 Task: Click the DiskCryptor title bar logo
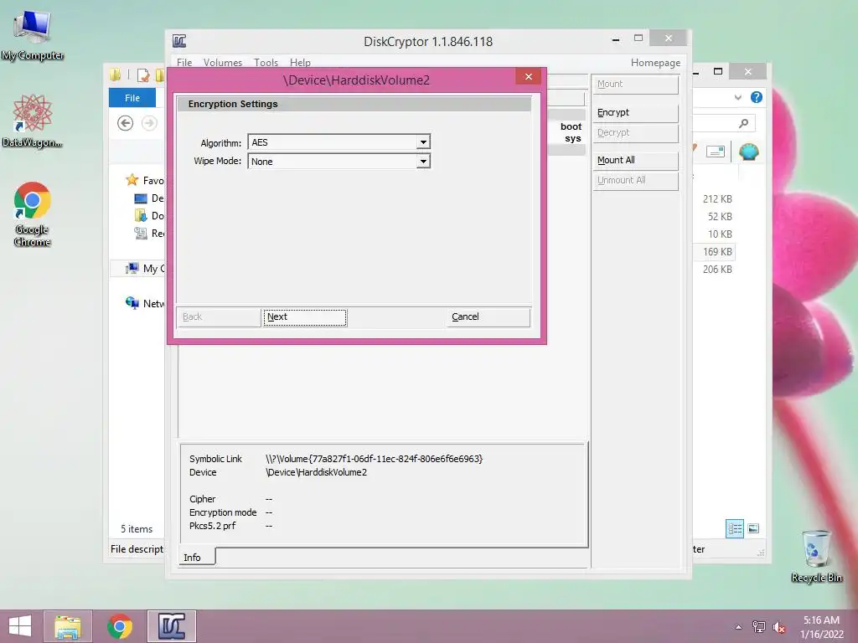pyautogui.click(x=179, y=41)
